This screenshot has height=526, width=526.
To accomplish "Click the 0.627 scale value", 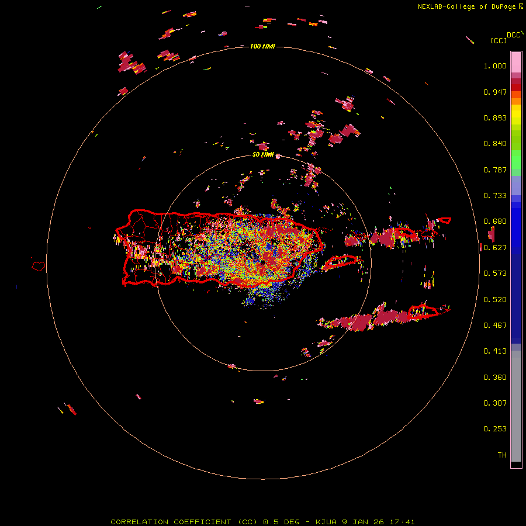I will coord(495,248).
